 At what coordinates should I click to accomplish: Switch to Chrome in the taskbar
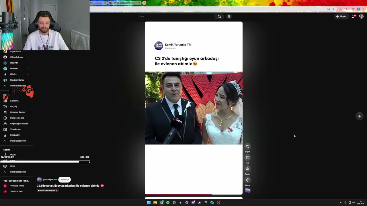162,203
